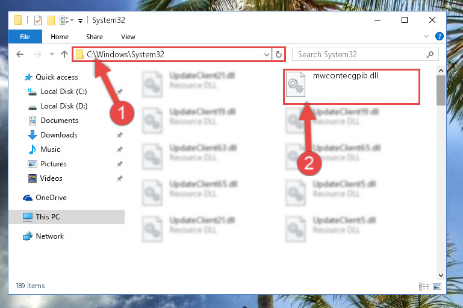Viewport: 463px width, 308px height.
Task: Close the System32 window
Action: pos(432,20)
